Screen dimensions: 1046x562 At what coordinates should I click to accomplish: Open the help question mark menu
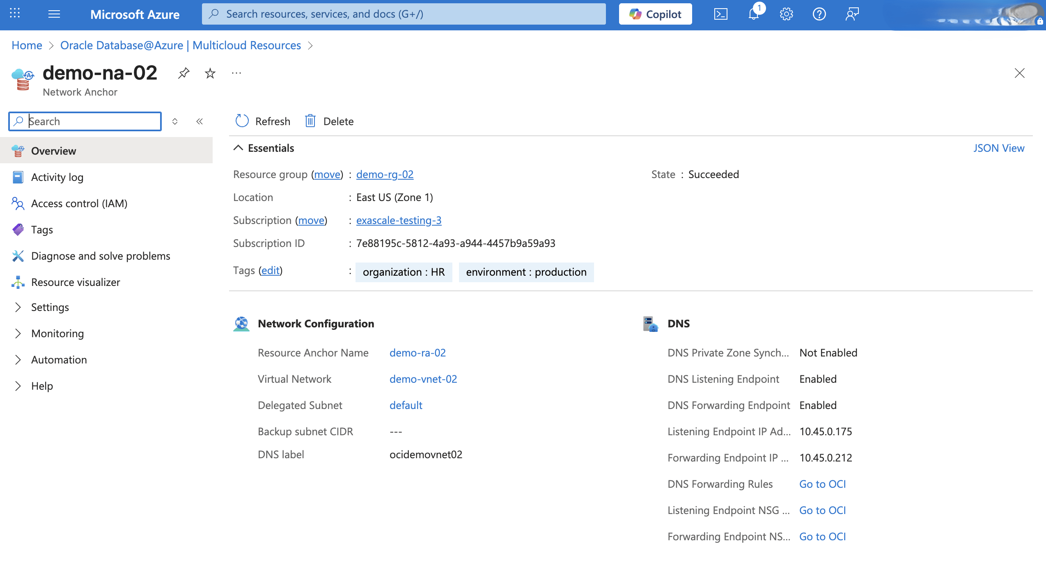(819, 14)
